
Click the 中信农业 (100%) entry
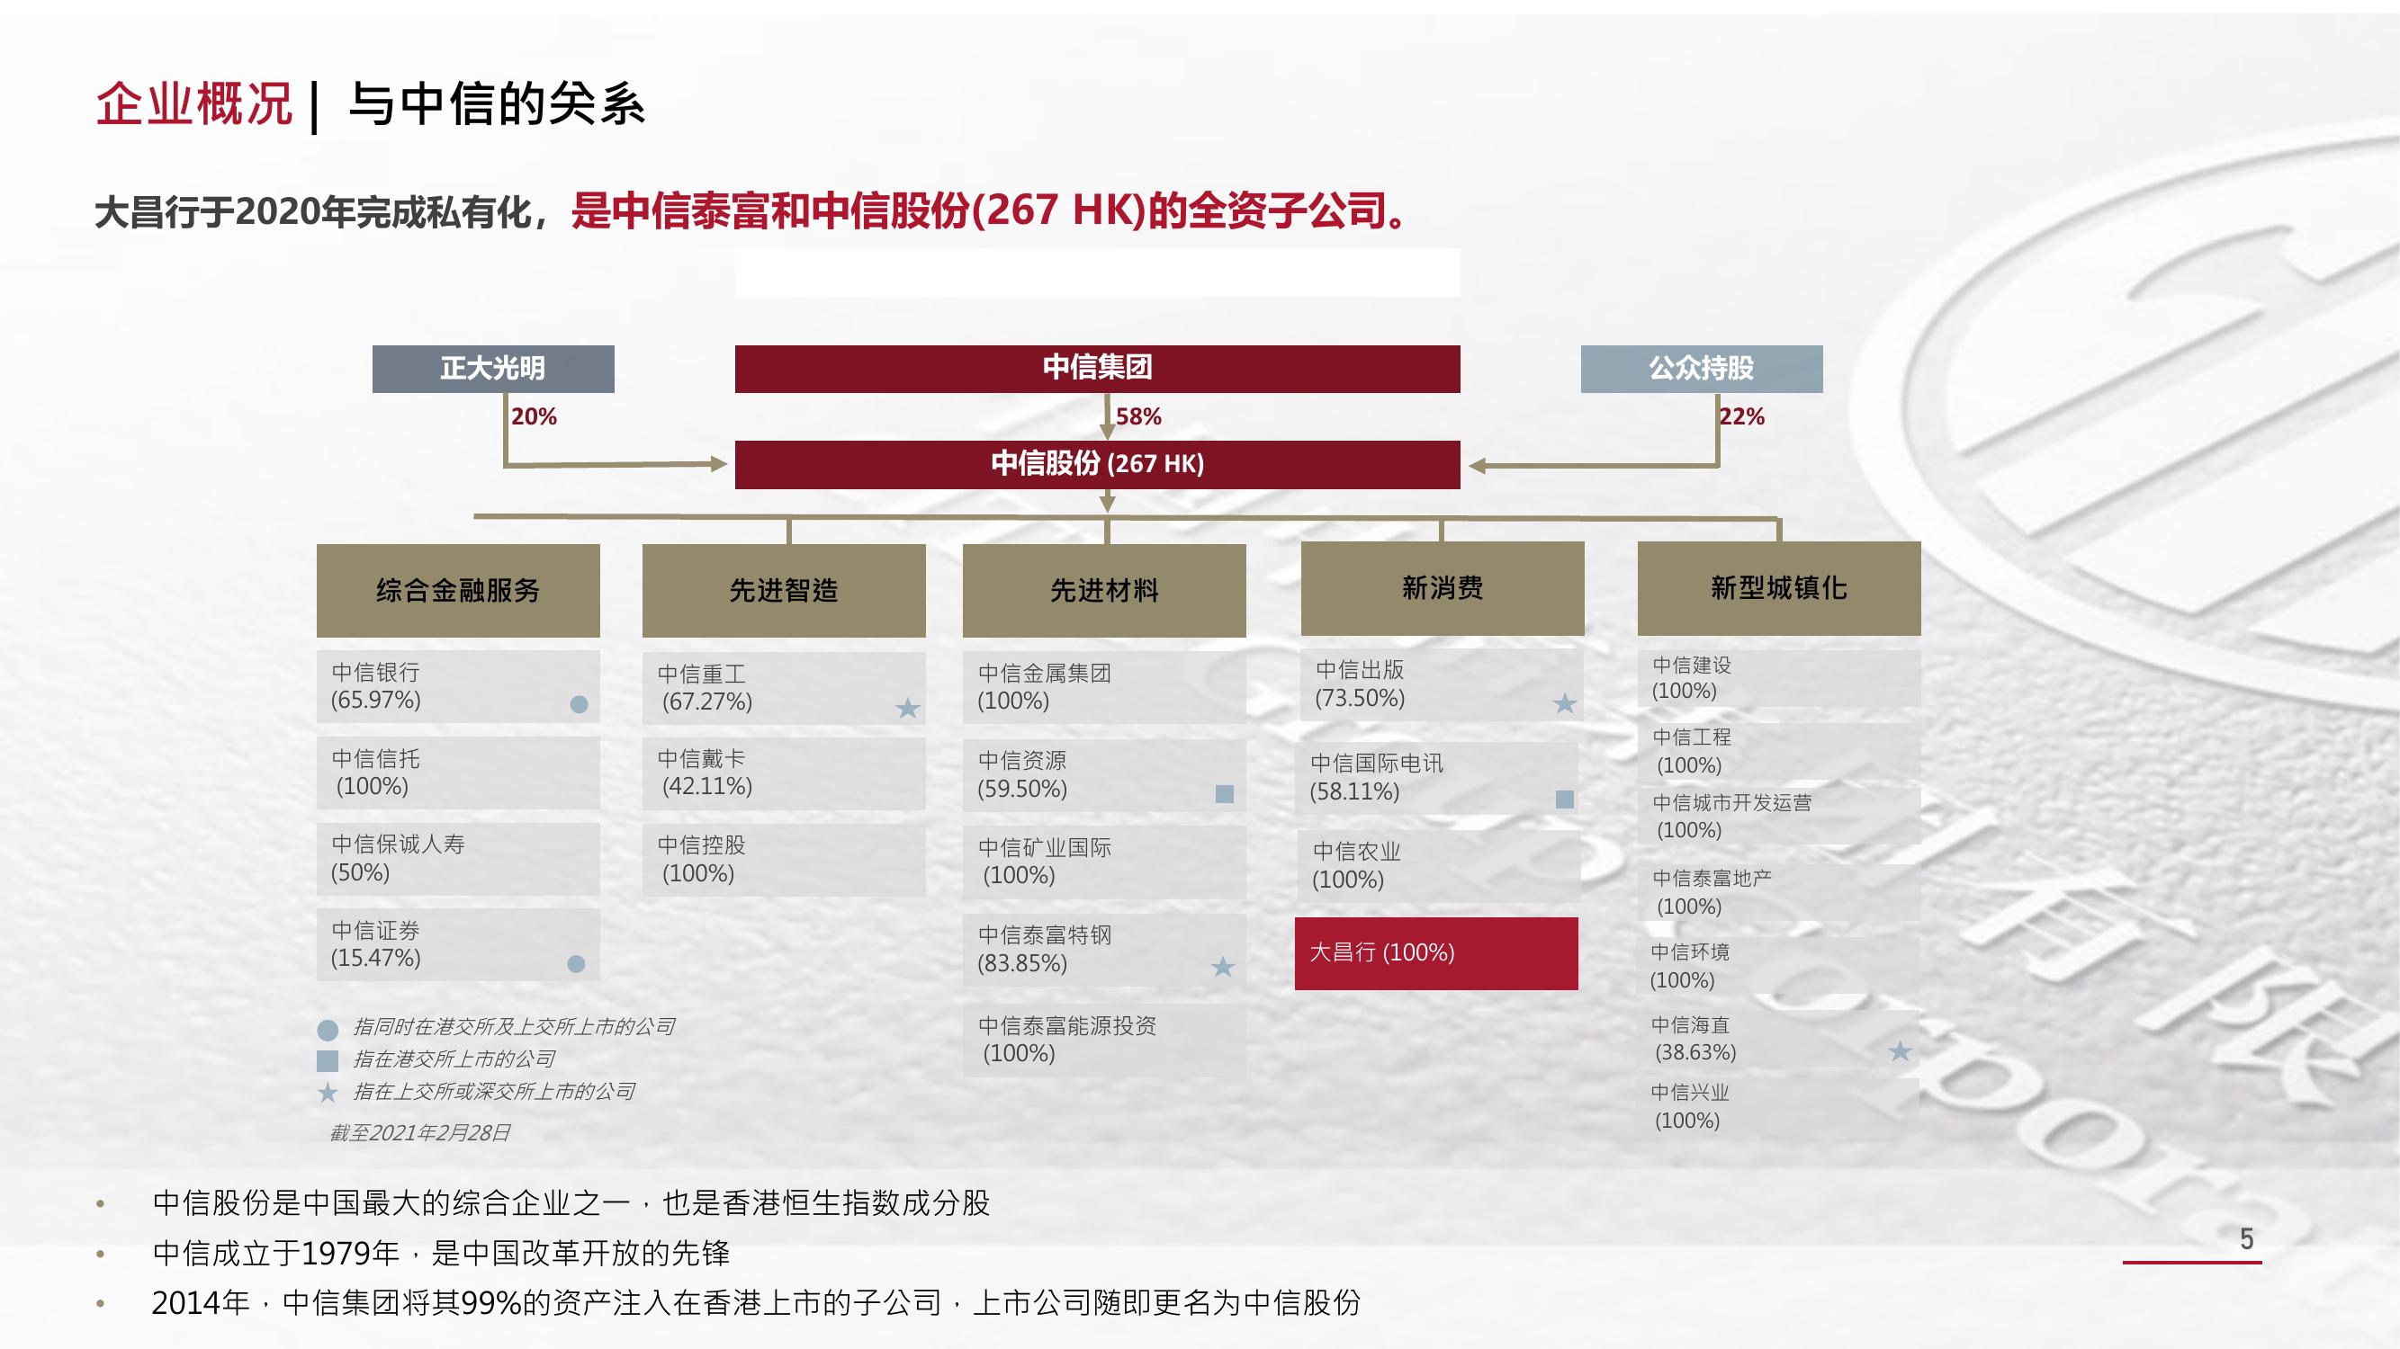click(x=1439, y=866)
